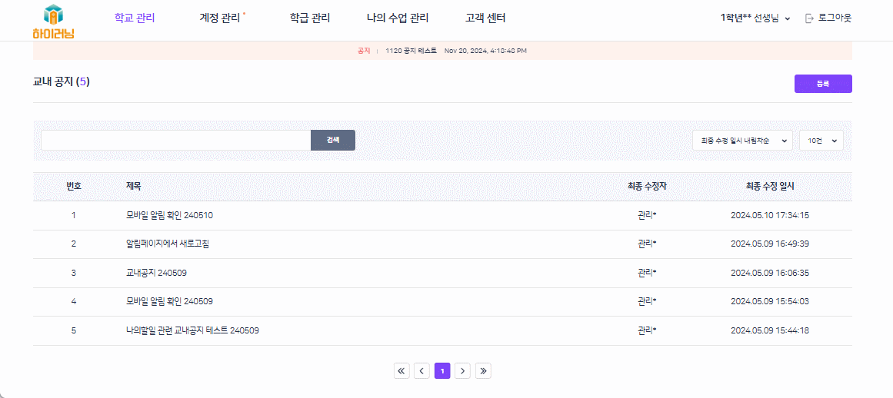This screenshot has width=893, height=398.
Task: Open 나의 수업 관리 menu
Action: 398,18
